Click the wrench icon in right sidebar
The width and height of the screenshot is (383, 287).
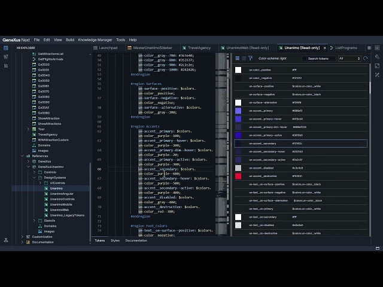coord(377,57)
